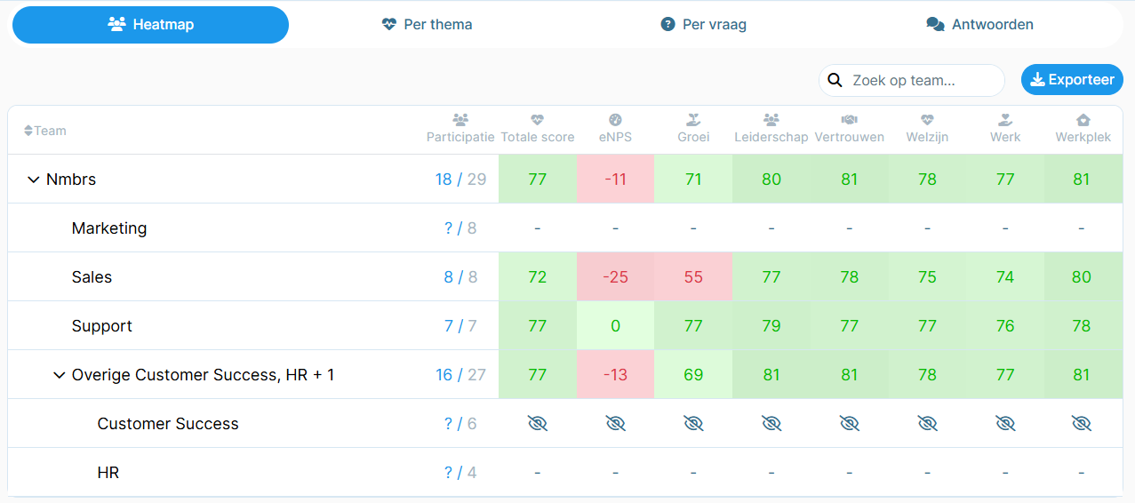This screenshot has width=1135, height=503.
Task: Switch to the Per thema tab
Action: click(427, 25)
